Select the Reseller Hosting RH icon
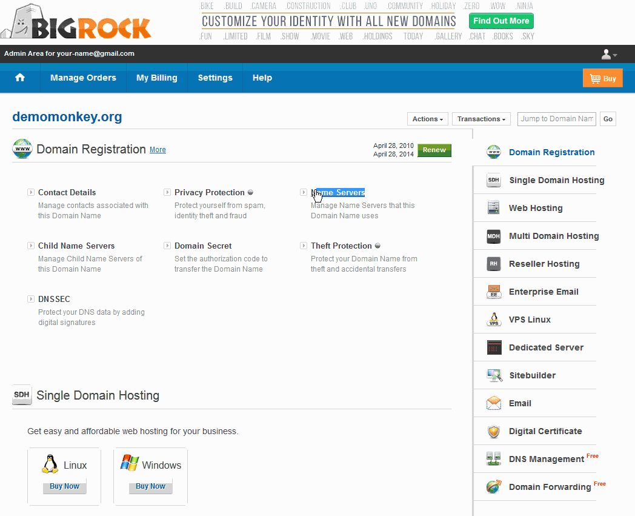The height and width of the screenshot is (516, 635). click(494, 264)
